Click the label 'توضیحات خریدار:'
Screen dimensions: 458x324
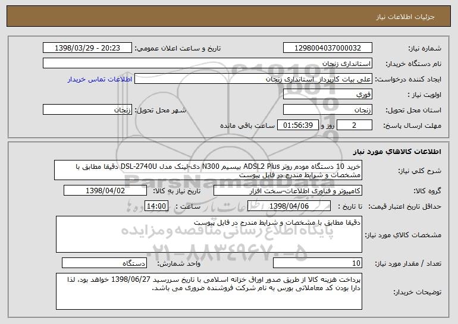pyautogui.click(x=417, y=292)
